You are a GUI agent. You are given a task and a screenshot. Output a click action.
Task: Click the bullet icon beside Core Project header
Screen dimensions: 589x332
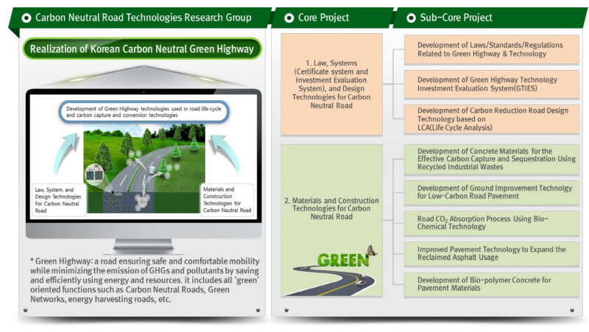coord(289,17)
